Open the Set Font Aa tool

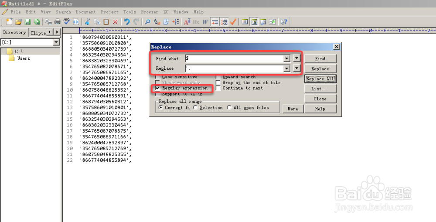tap(187, 22)
